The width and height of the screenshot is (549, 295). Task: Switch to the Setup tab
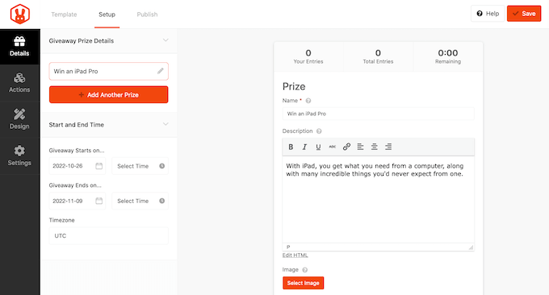107,15
